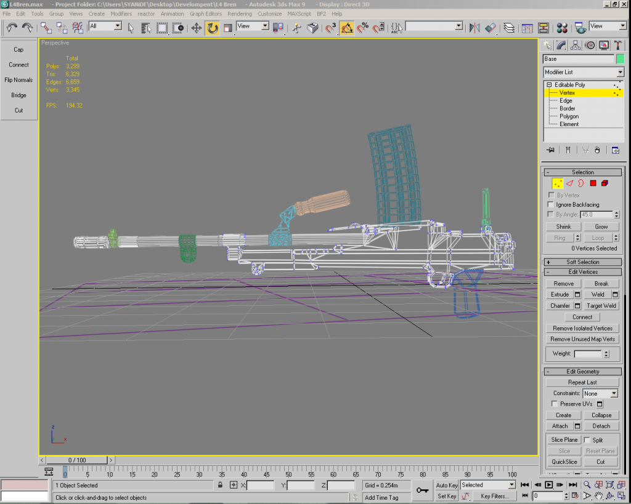Viewport: 631px width, 504px height.
Task: Click the green object color swatch
Action: pyautogui.click(x=620, y=59)
